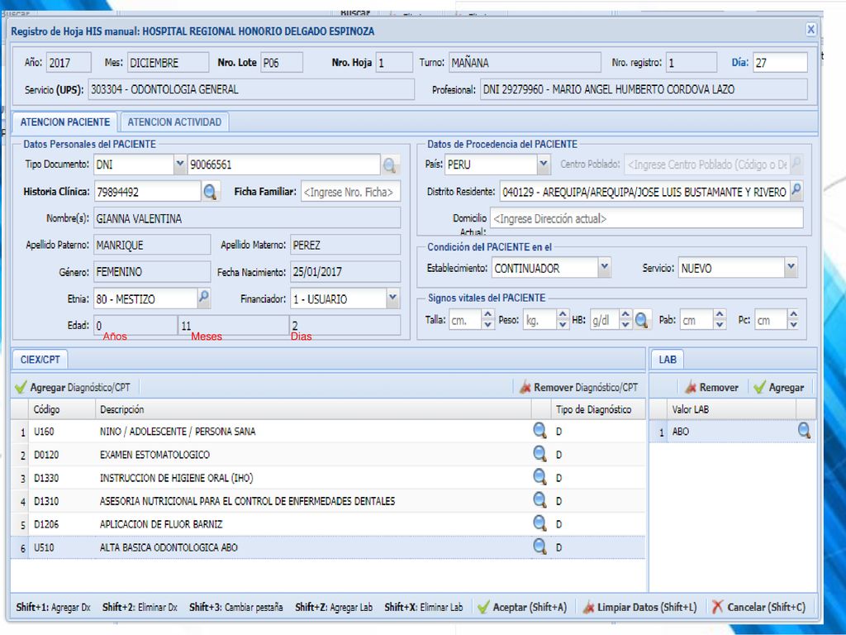The image size is (846, 635).
Task: Select row INSTRUCCION DE HIGIENE ORAL (IHO)
Action: click(328, 478)
